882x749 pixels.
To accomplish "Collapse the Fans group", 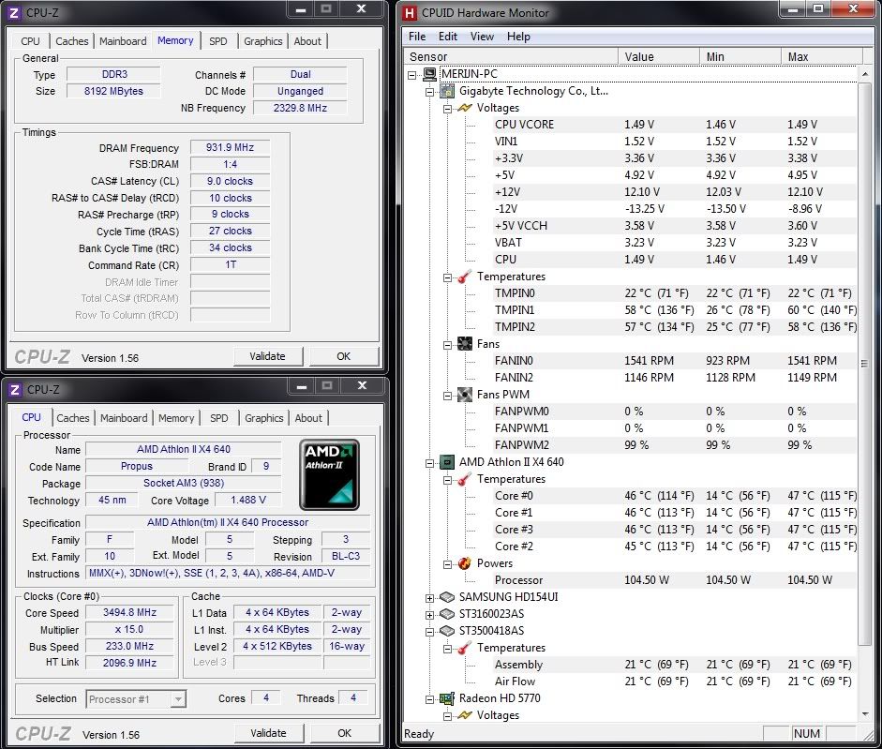I will click(447, 345).
